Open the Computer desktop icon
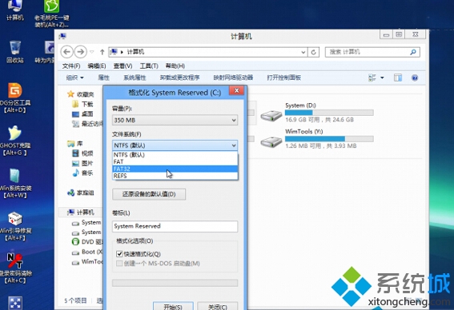This screenshot has height=310, width=454. click(x=14, y=10)
